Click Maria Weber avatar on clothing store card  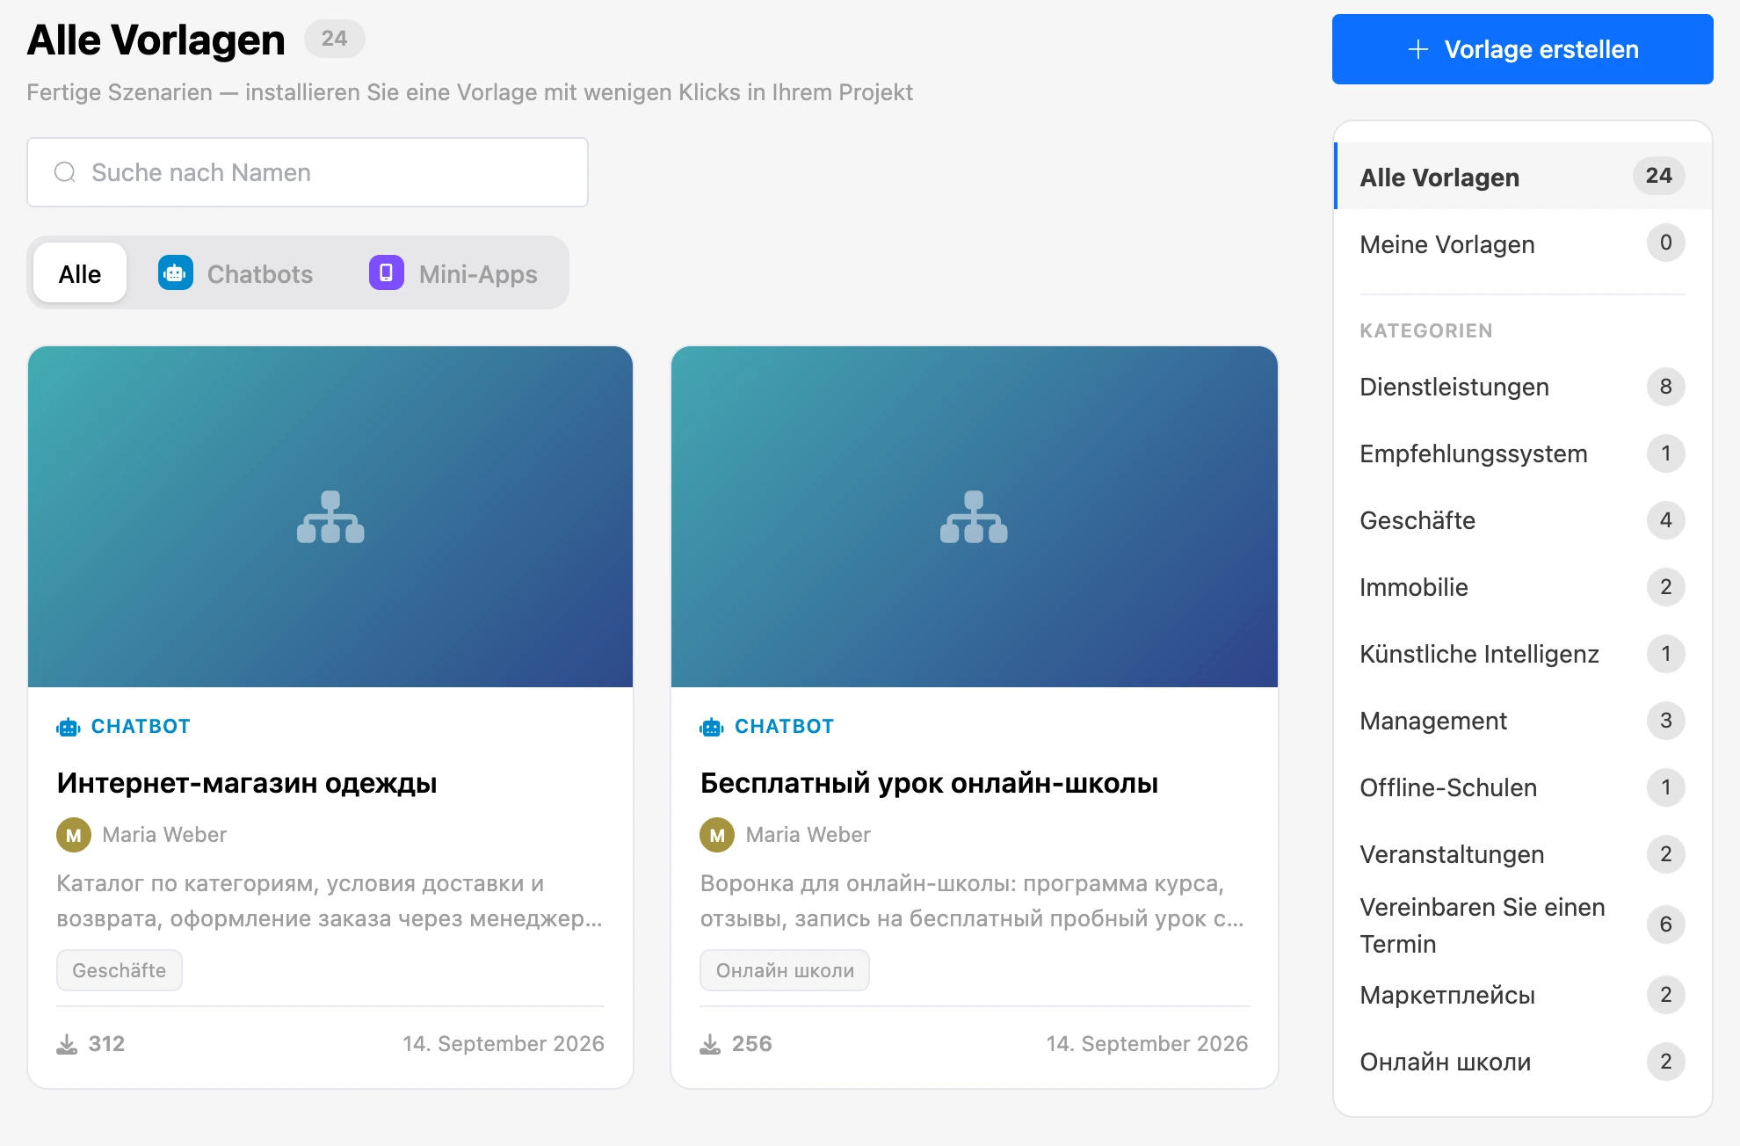tap(74, 835)
